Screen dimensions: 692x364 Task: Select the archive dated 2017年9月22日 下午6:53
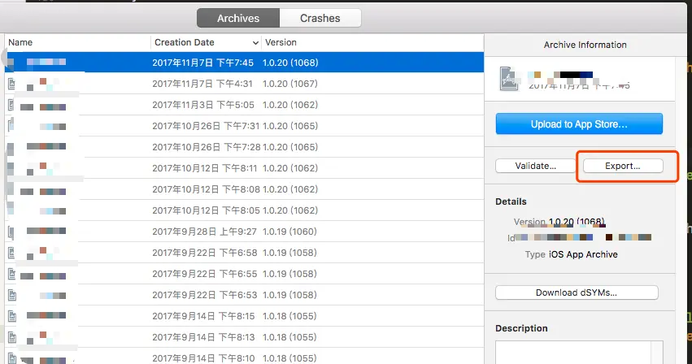[244, 295]
